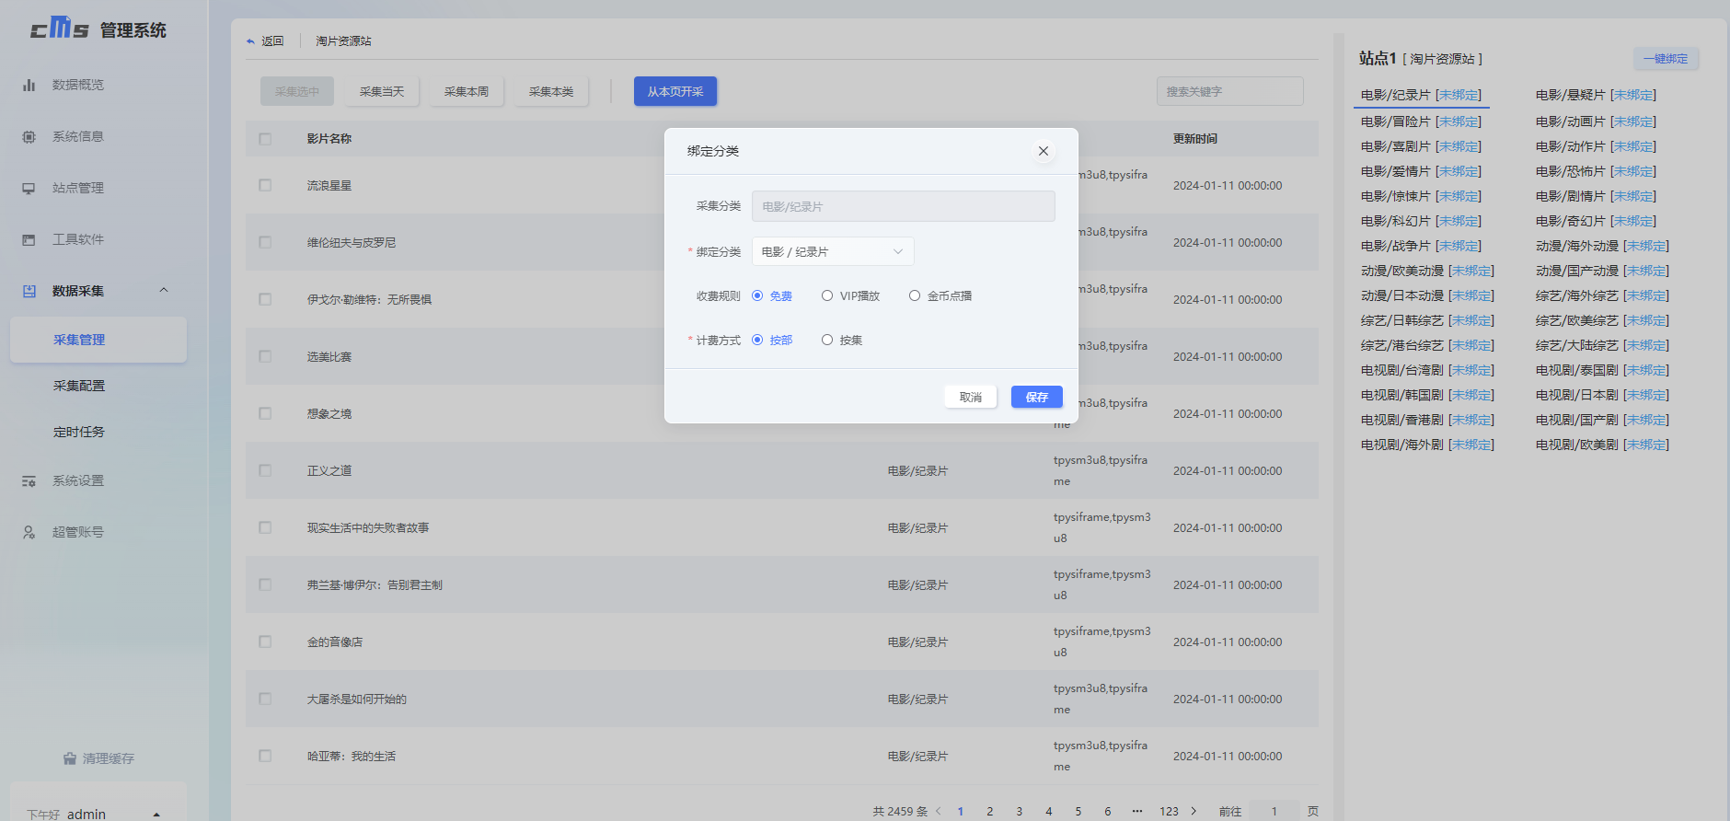Check the row 现实生活中的失败者故事
The width and height of the screenshot is (1730, 821).
click(x=265, y=527)
